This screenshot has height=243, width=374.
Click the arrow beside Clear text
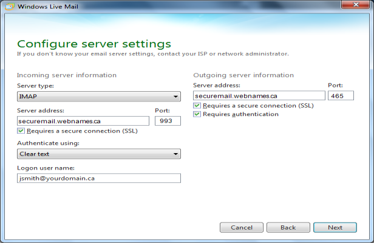pos(175,154)
